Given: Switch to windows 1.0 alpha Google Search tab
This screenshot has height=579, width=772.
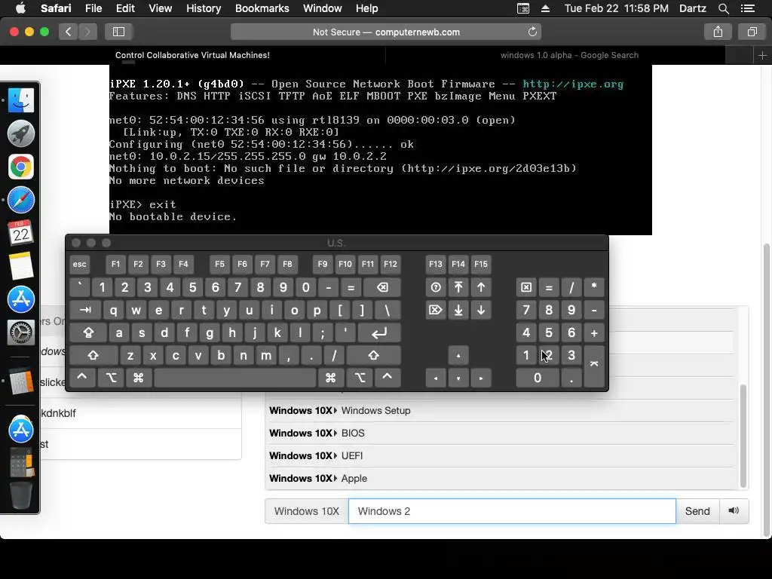Looking at the screenshot, I should point(570,55).
